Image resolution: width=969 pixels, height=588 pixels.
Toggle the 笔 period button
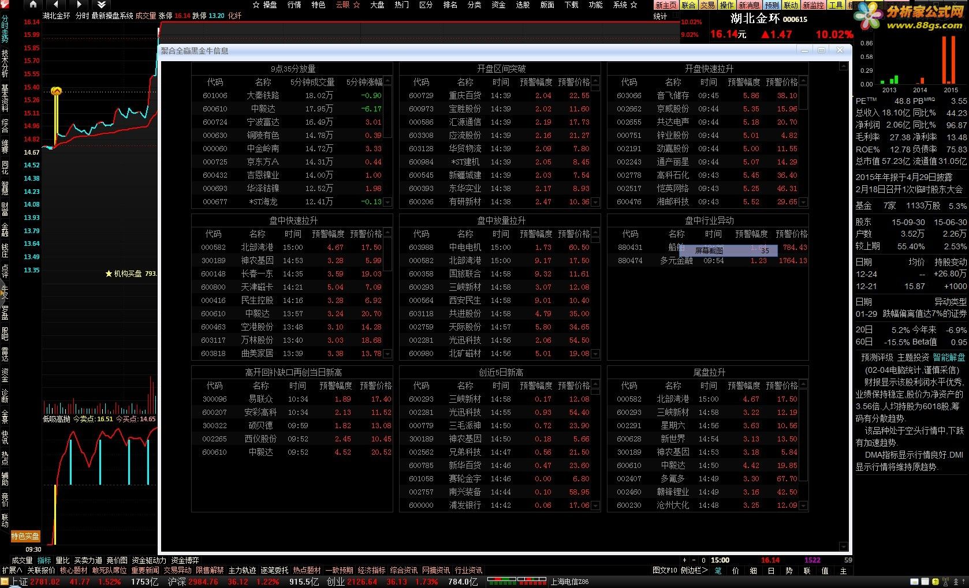(x=718, y=571)
